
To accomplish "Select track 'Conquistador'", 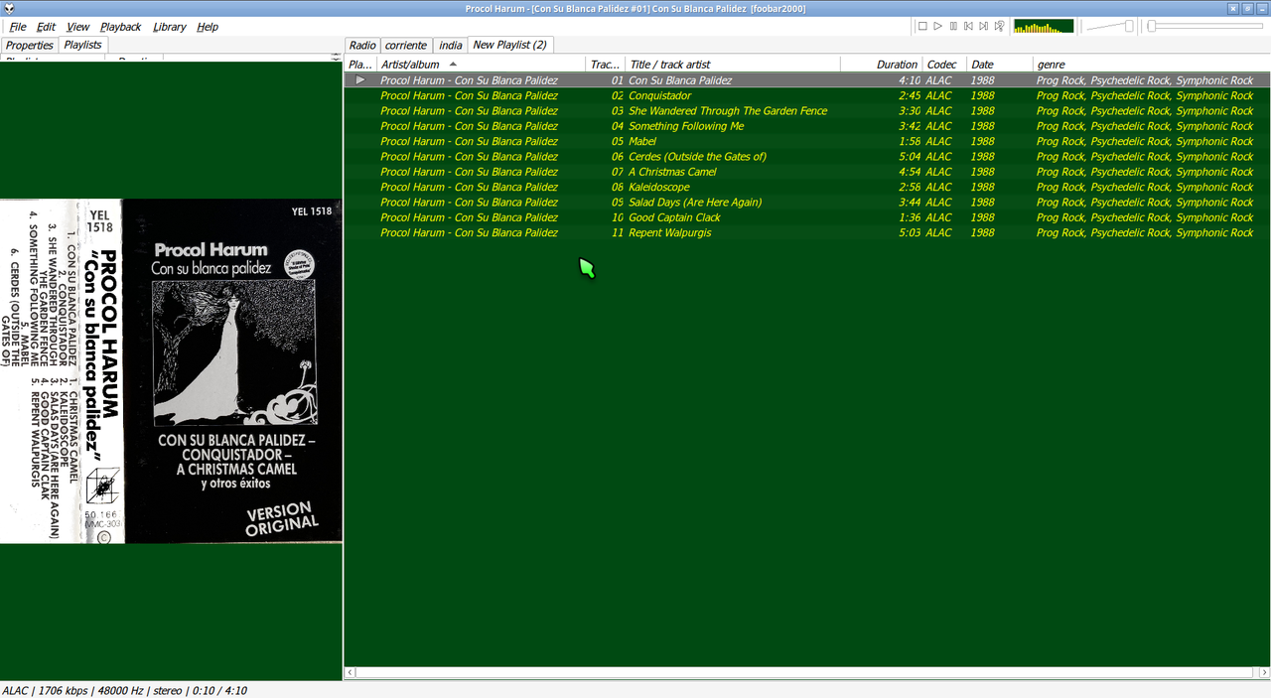I will [x=659, y=96].
